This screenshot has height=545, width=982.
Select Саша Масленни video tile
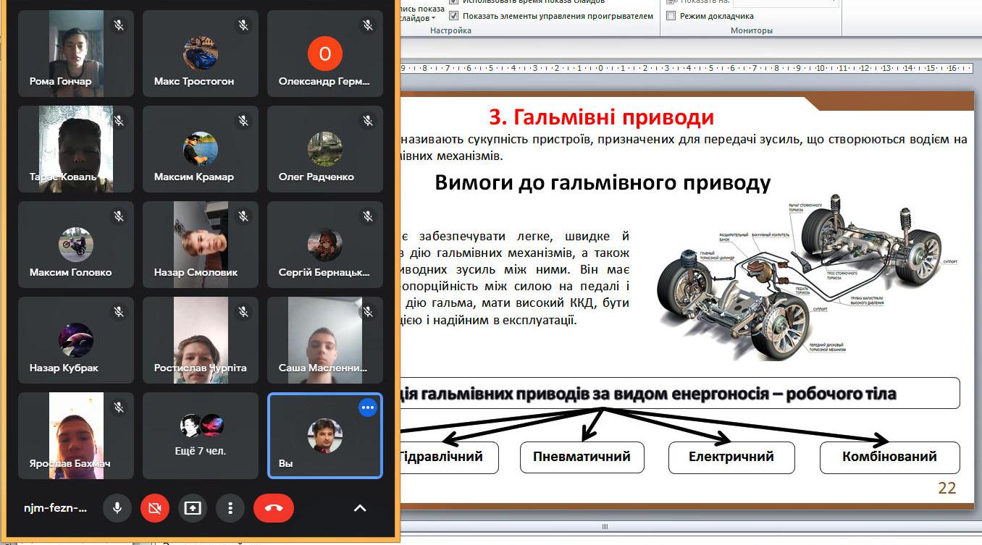click(x=325, y=340)
